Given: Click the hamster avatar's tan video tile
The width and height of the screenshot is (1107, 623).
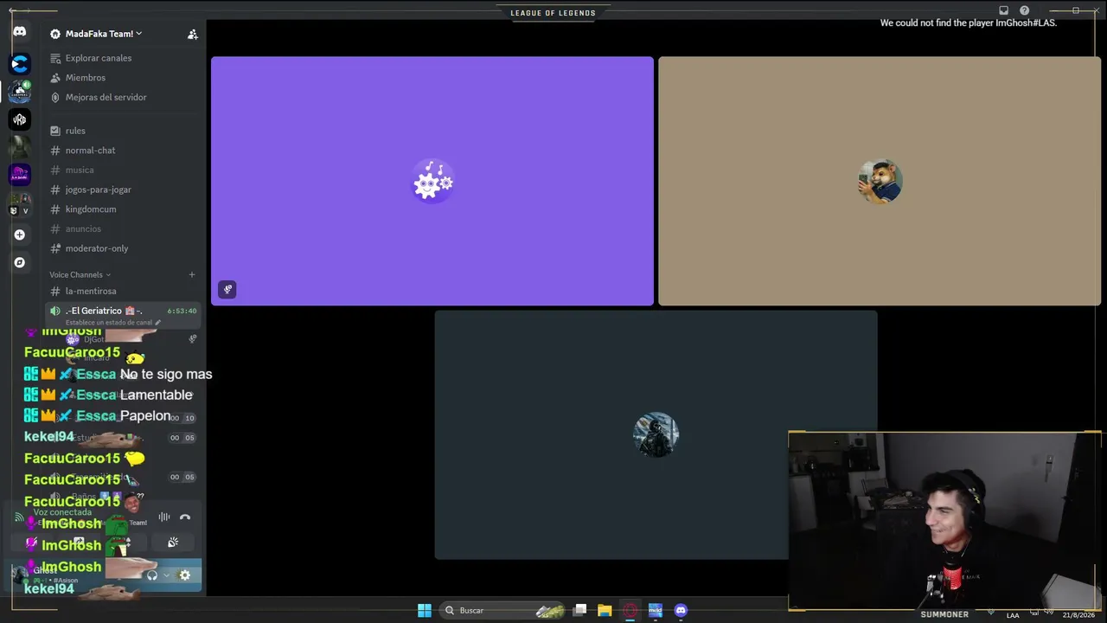Looking at the screenshot, I should (880, 181).
